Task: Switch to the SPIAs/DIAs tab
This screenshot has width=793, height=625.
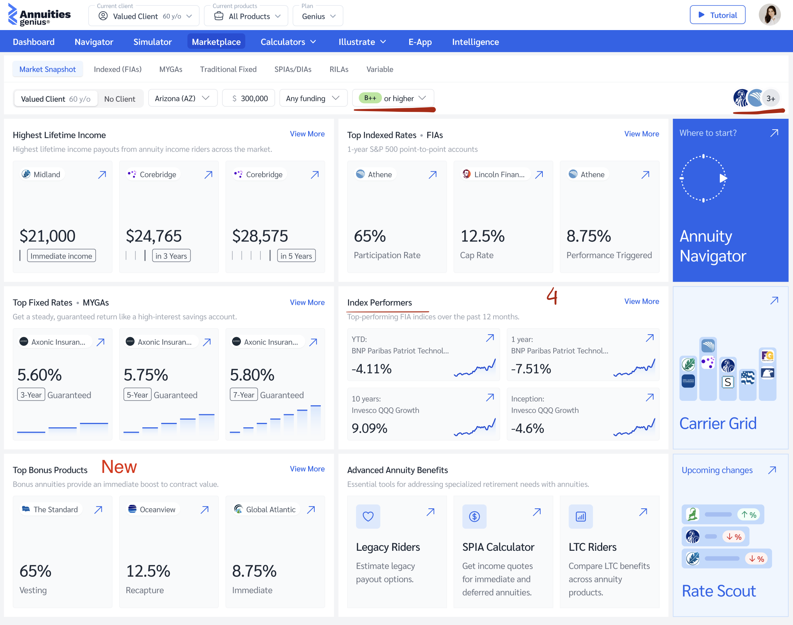Action: (x=293, y=69)
